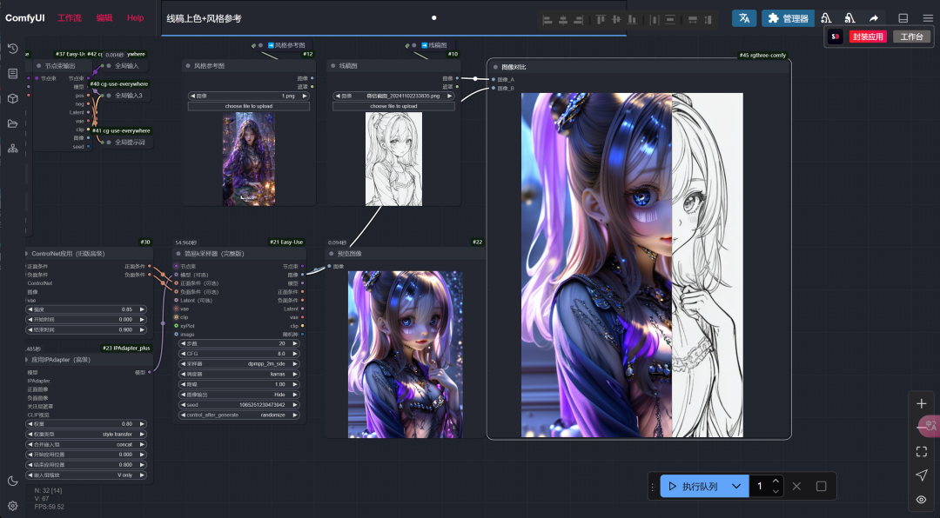Click the distribute horizontally icon
Image resolution: width=940 pixels, height=518 pixels.
654,20
